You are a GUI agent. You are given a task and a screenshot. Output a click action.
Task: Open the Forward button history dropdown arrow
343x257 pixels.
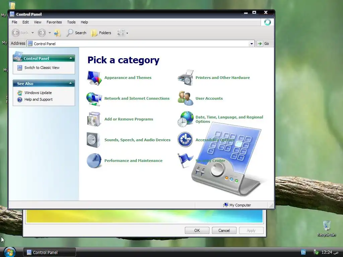pyautogui.click(x=50, y=33)
